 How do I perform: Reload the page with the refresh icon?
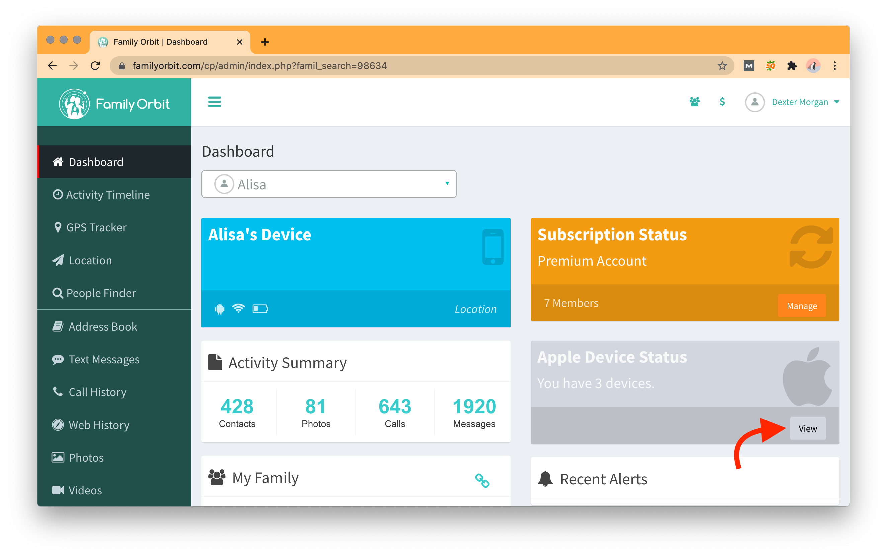click(x=95, y=66)
